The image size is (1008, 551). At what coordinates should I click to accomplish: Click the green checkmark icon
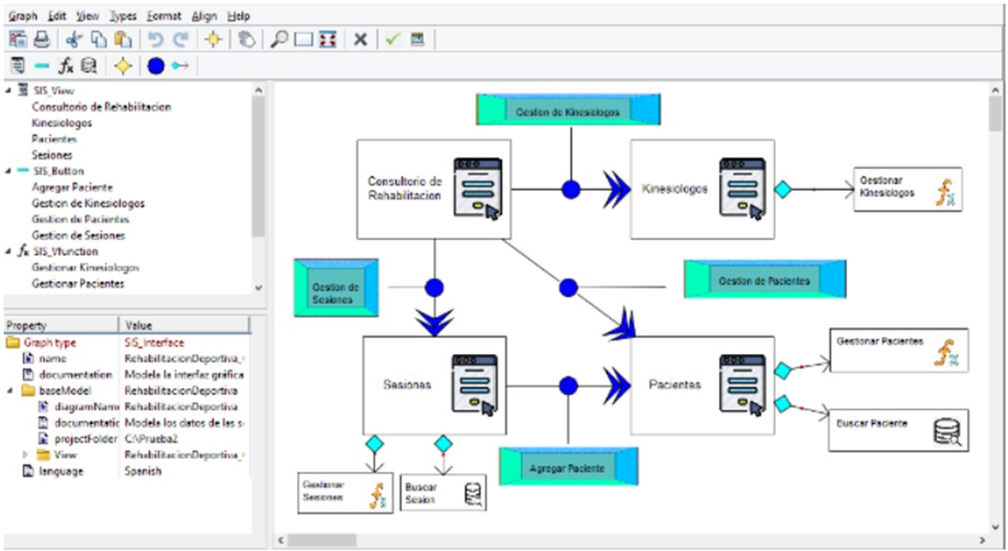(x=393, y=39)
